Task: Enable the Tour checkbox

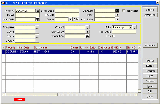Action: tap(113, 36)
